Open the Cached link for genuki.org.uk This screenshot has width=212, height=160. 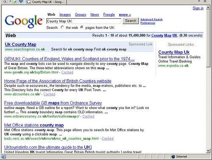(x=67, y=72)
